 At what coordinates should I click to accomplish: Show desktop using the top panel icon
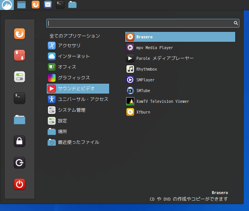[x=21, y=5]
